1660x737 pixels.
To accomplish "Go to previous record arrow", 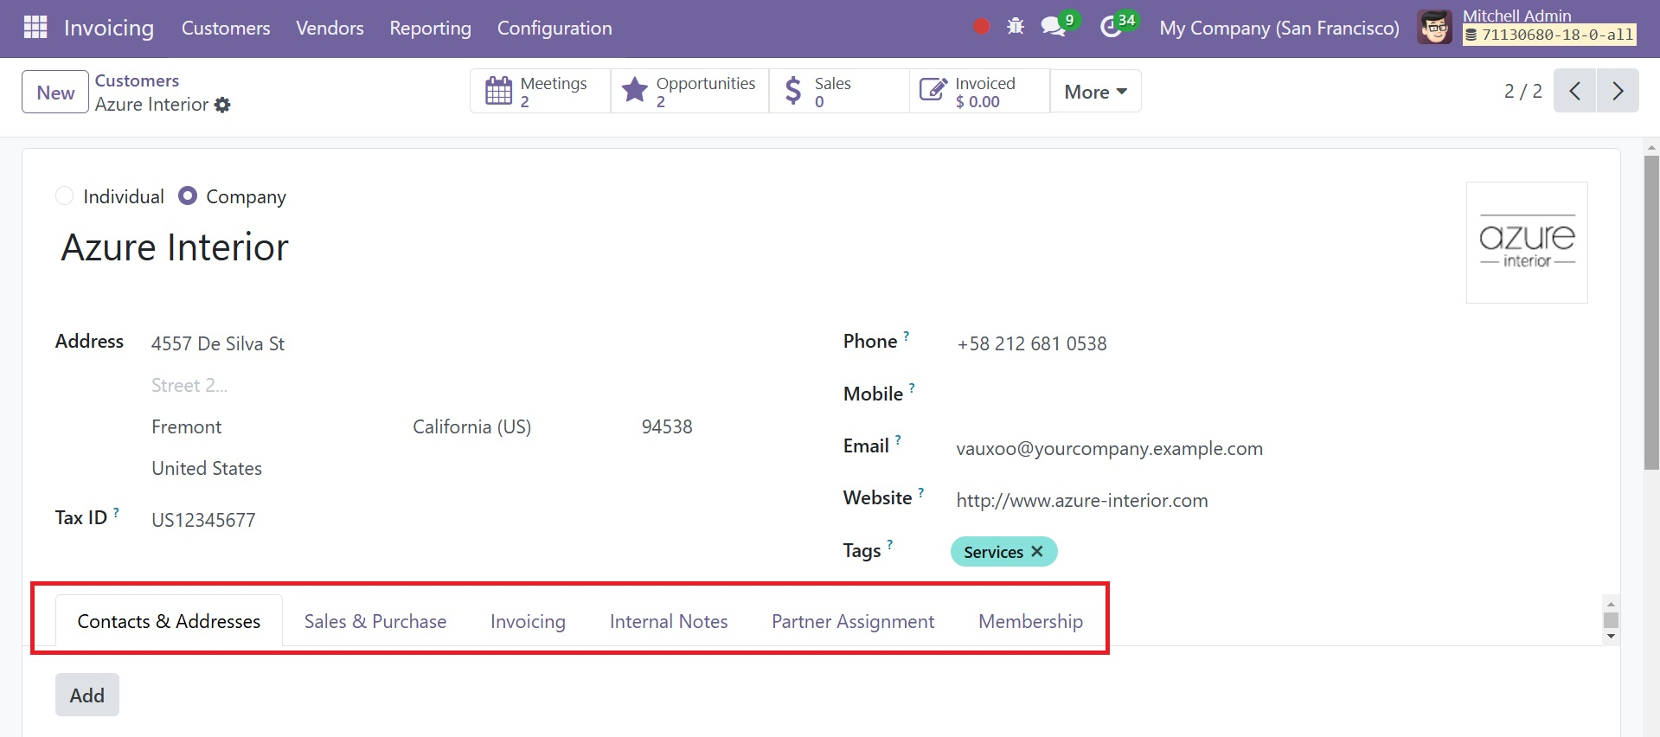I will point(1574,91).
